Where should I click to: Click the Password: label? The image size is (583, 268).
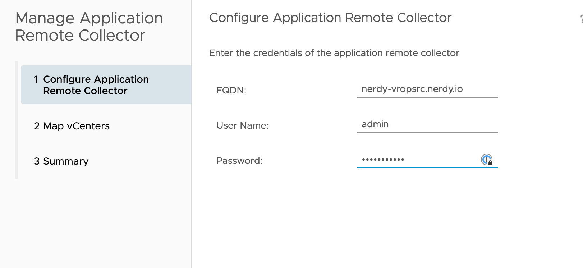tap(239, 161)
